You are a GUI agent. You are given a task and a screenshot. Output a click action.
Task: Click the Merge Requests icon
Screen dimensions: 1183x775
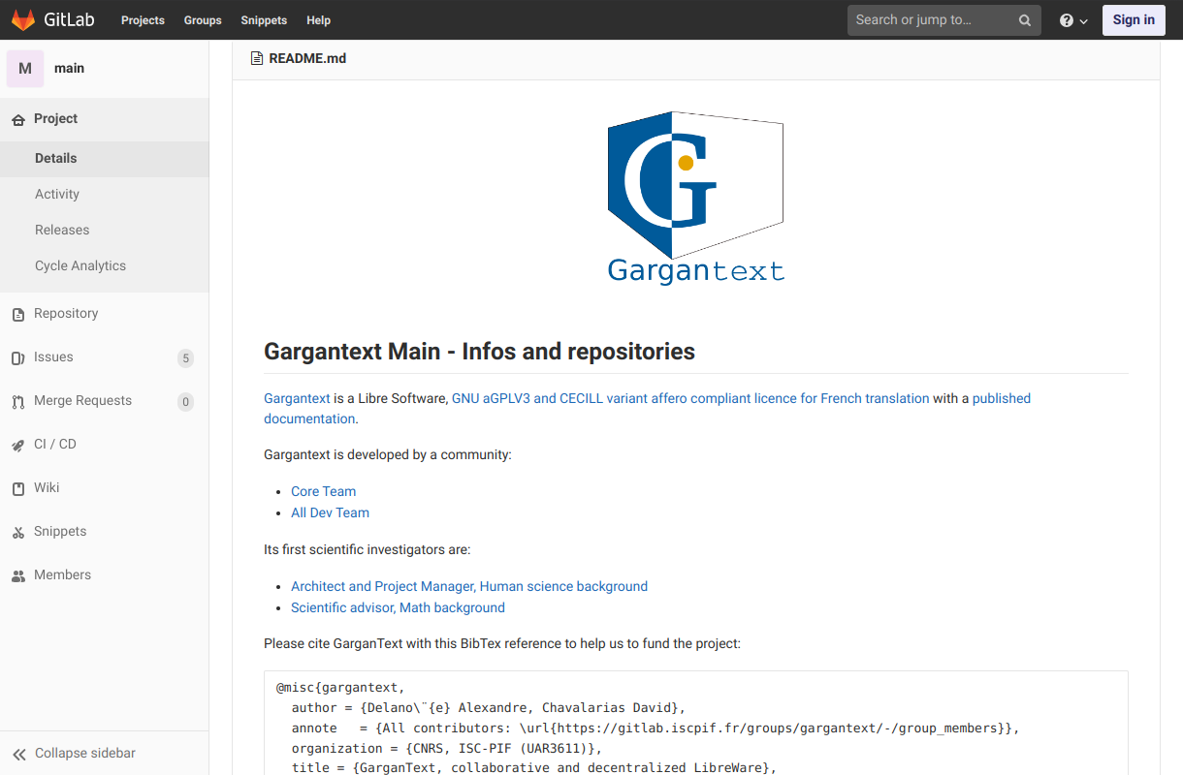click(17, 401)
